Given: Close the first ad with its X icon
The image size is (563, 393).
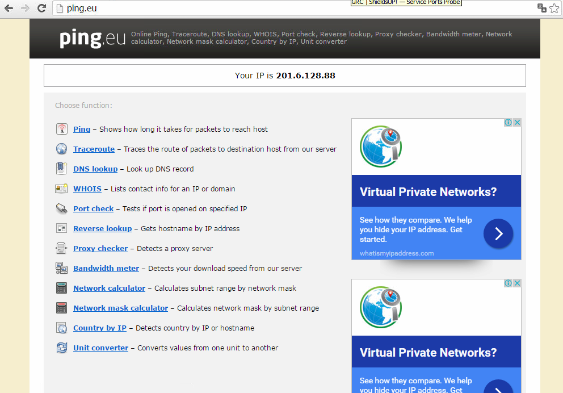Looking at the screenshot, I should tap(517, 122).
